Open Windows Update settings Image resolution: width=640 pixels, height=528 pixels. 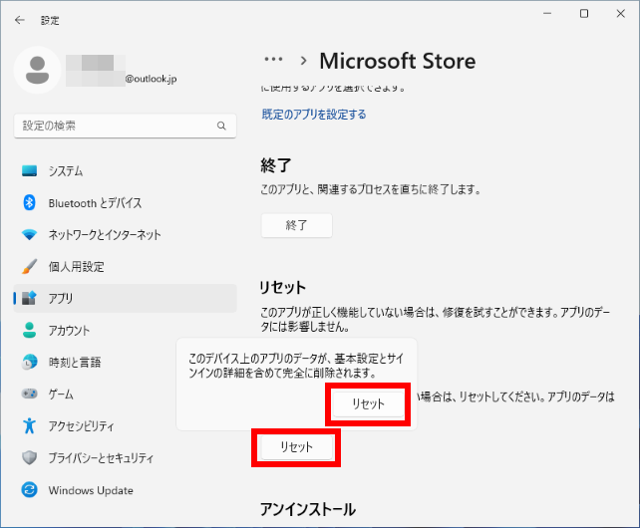[125, 489]
